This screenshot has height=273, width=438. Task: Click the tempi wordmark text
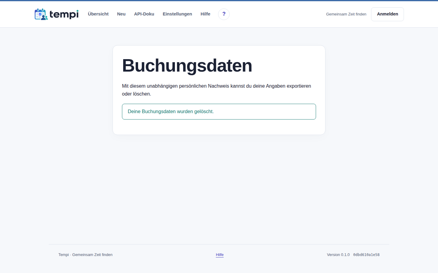click(x=64, y=14)
